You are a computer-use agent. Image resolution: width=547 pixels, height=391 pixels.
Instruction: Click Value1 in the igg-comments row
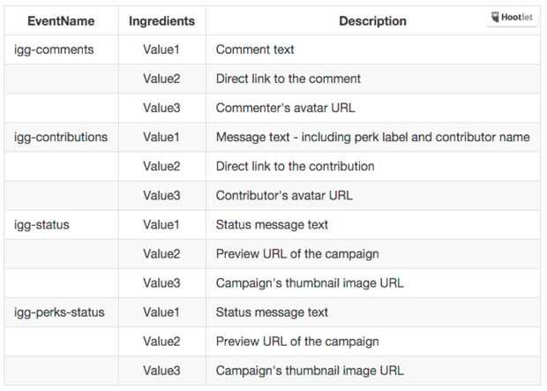(x=161, y=49)
